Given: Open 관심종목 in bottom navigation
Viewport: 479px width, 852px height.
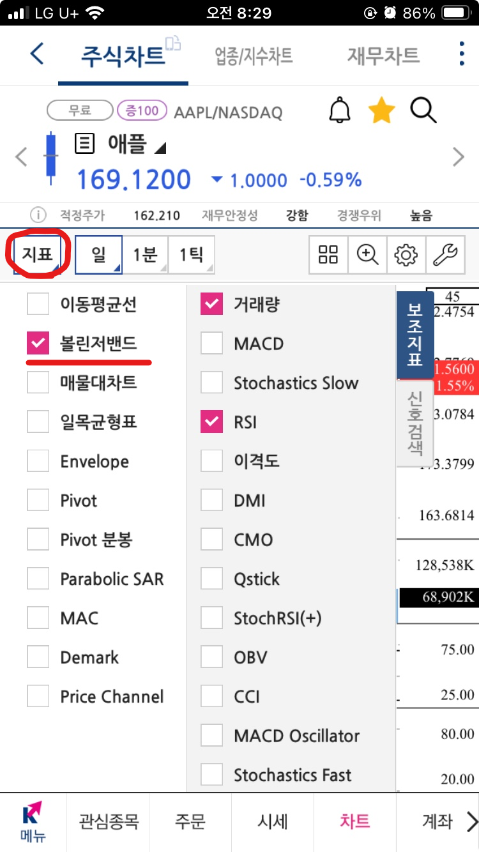Looking at the screenshot, I should pos(109,821).
